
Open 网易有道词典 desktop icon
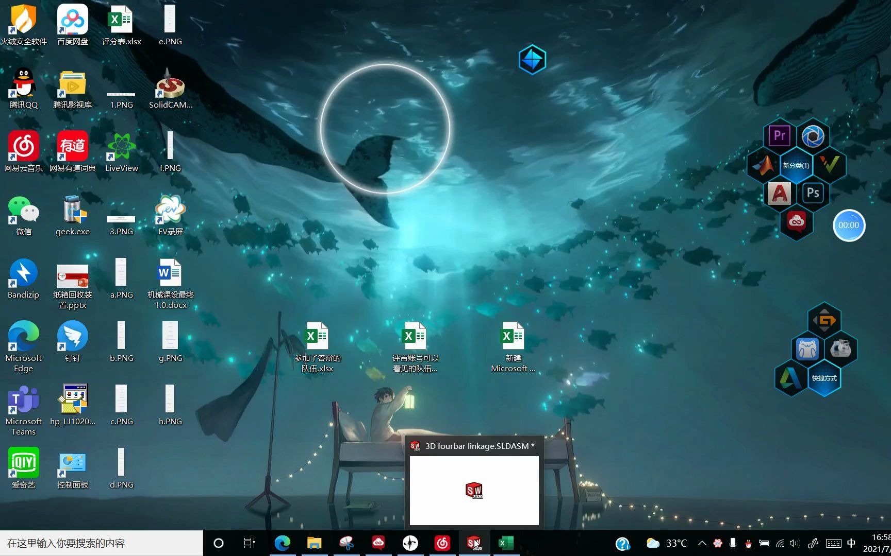(73, 151)
